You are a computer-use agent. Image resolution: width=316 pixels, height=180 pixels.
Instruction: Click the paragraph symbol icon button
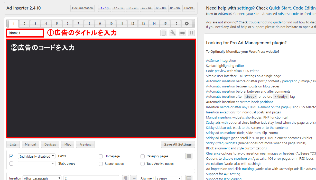tap(125, 178)
